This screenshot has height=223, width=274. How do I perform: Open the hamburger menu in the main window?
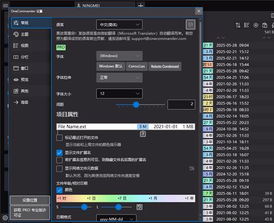click(5, 5)
